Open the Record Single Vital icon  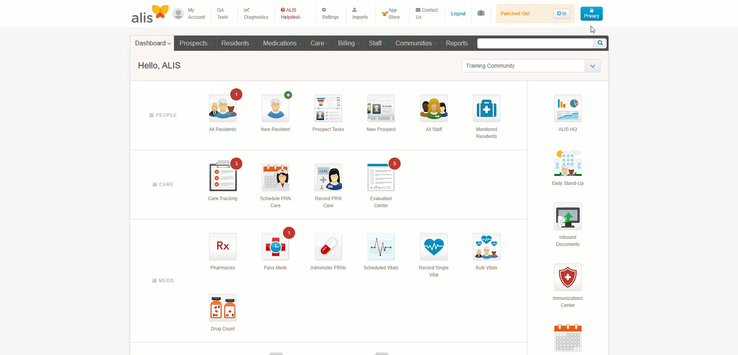coord(434,247)
